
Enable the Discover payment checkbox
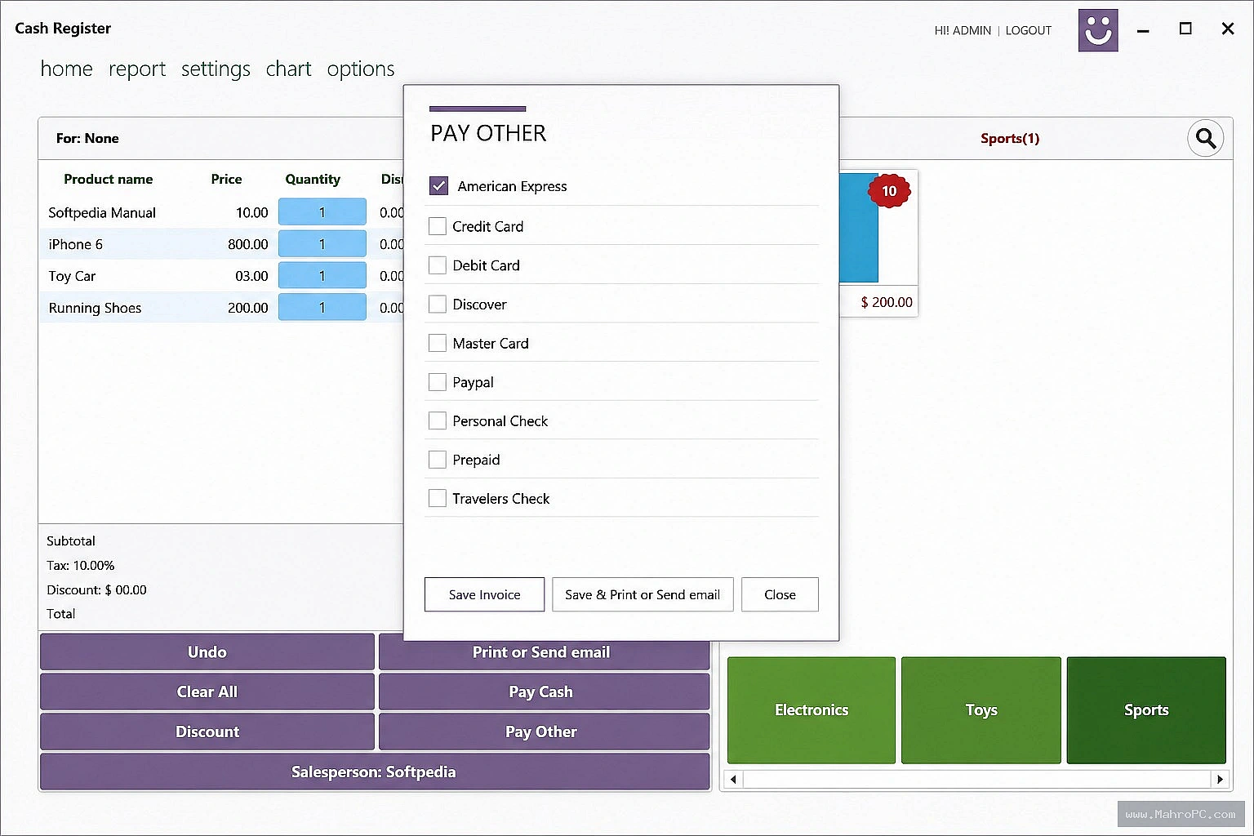tap(438, 305)
